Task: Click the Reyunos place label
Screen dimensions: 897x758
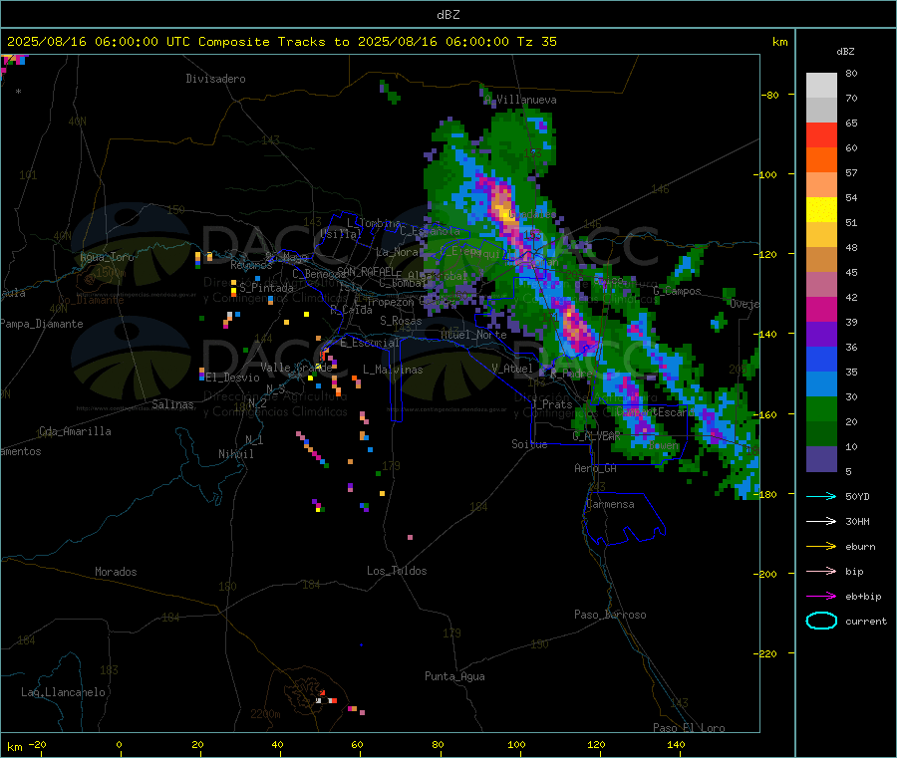Action: point(252,265)
